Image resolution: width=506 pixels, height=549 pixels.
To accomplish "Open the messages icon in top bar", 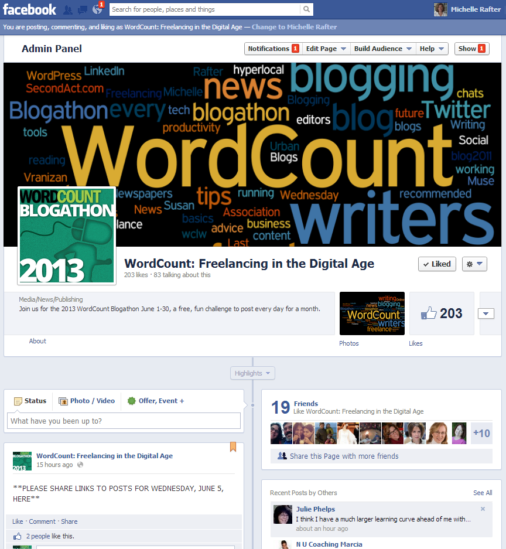I will 83,10.
